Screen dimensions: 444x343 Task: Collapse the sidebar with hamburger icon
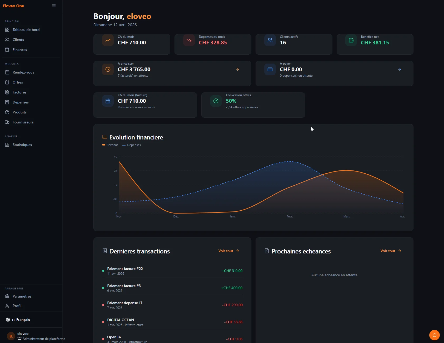coord(54,6)
